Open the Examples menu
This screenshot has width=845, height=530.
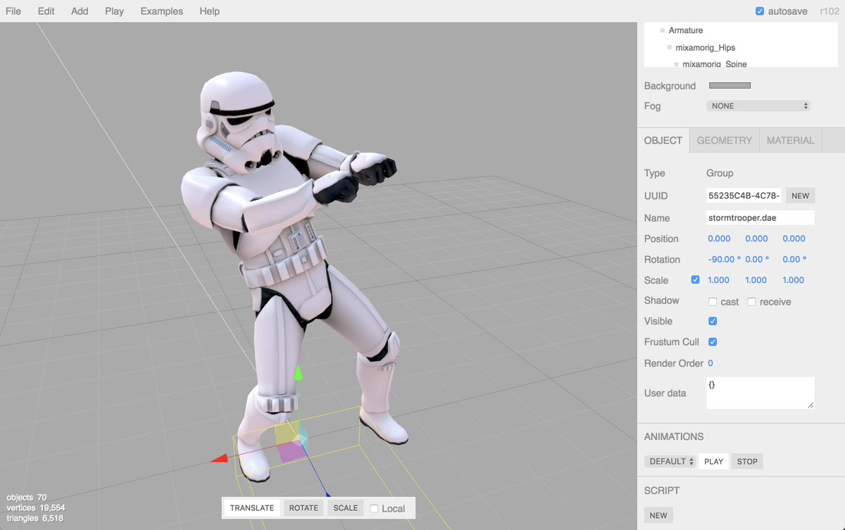(x=161, y=11)
